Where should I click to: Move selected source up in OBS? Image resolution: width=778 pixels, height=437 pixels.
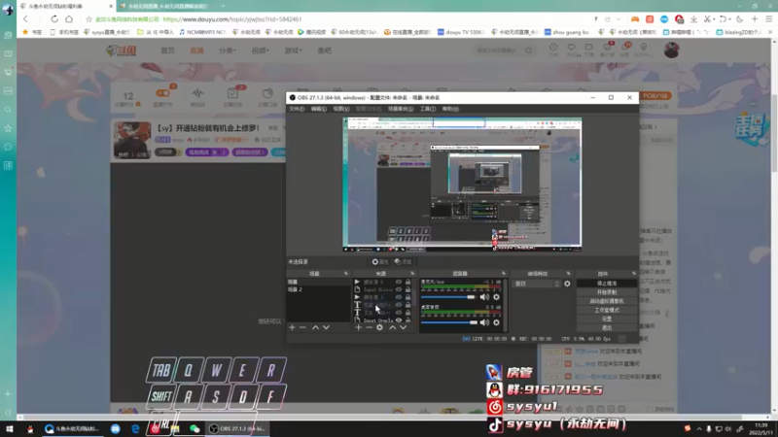click(x=393, y=327)
